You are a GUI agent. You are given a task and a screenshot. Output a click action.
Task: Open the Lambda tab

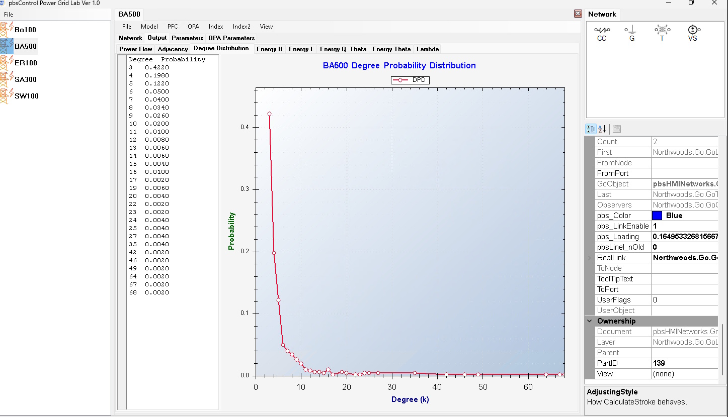coord(428,49)
